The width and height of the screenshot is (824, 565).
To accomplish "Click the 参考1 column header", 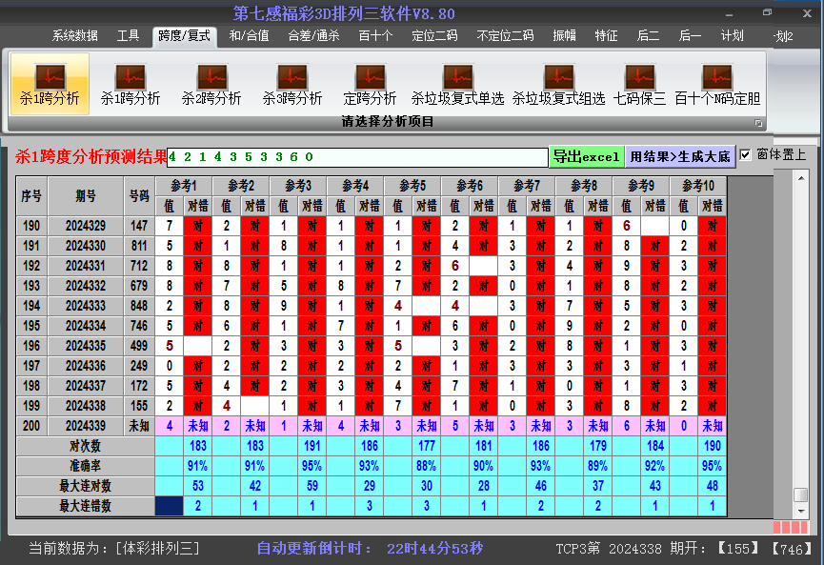I will (184, 186).
